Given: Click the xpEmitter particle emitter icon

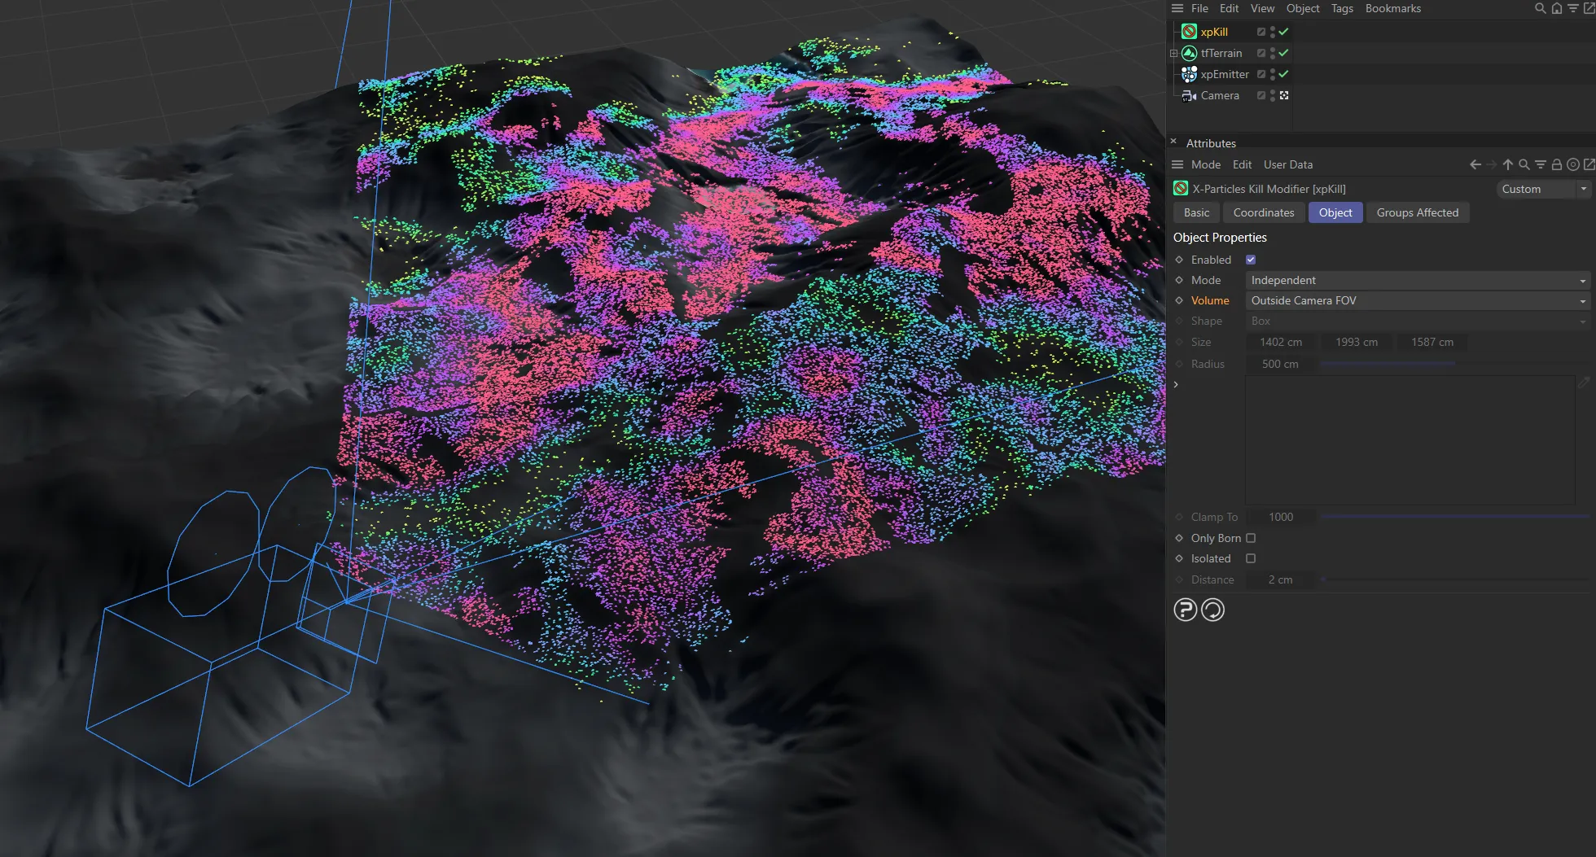Looking at the screenshot, I should pos(1189,74).
